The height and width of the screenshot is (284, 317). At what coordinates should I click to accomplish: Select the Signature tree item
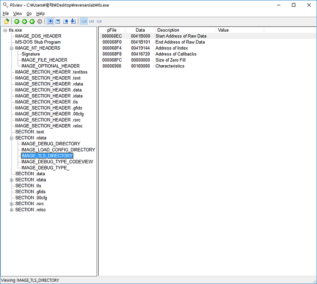click(x=31, y=54)
